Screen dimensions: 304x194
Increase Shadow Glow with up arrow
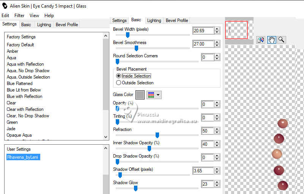click(217, 182)
